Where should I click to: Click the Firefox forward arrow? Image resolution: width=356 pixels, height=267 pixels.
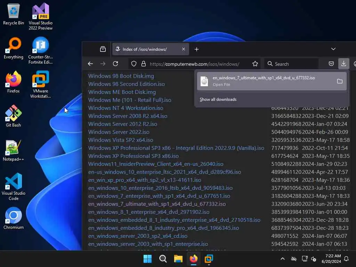[x=103, y=64]
